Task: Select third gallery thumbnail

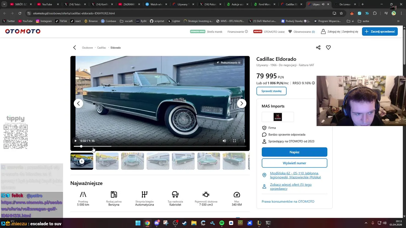Action: (x=133, y=161)
